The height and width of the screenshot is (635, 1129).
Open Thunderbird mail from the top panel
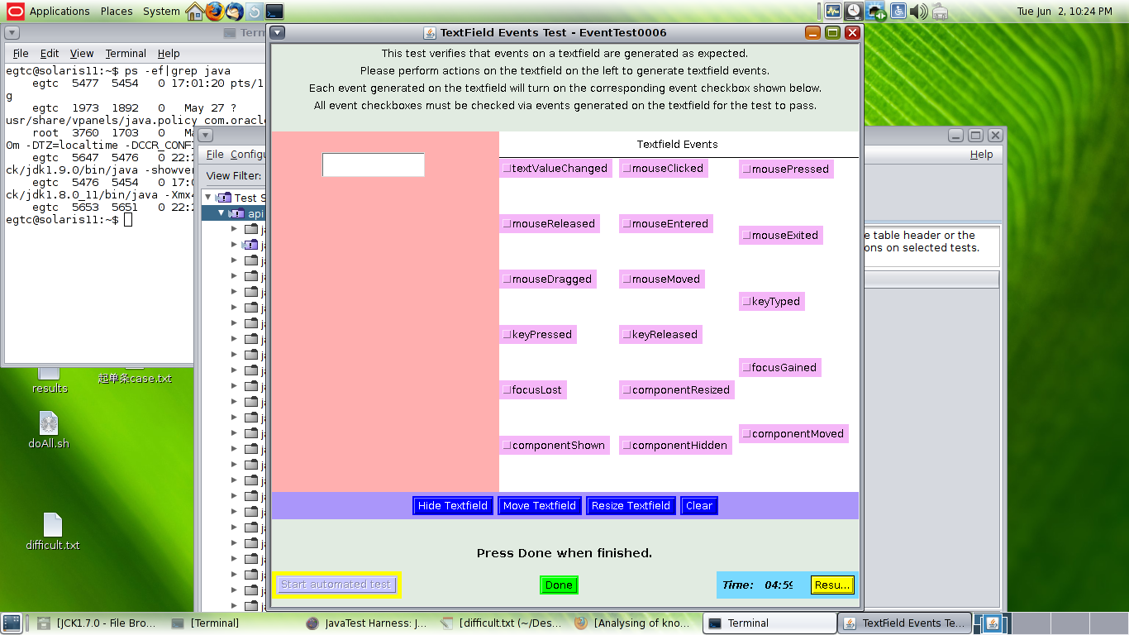(x=235, y=12)
